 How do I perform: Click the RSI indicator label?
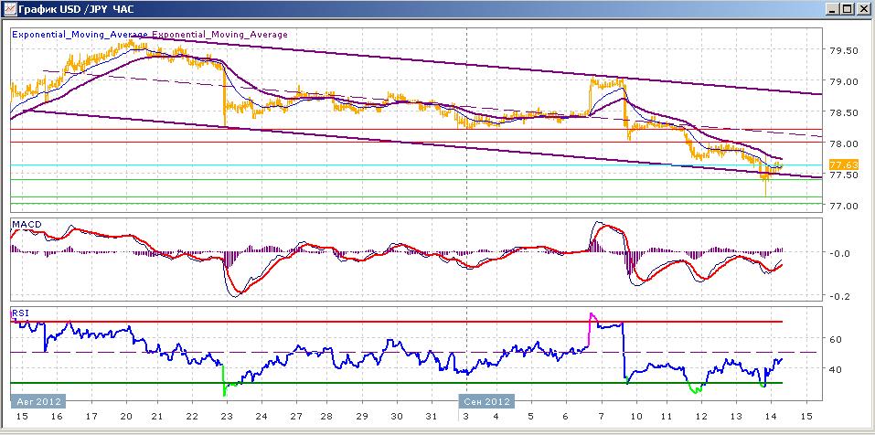click(20, 313)
